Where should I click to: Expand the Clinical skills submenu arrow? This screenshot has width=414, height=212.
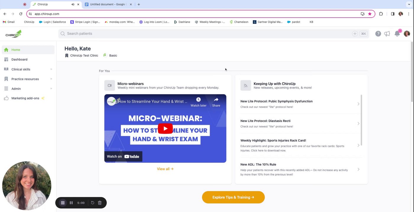51,69
